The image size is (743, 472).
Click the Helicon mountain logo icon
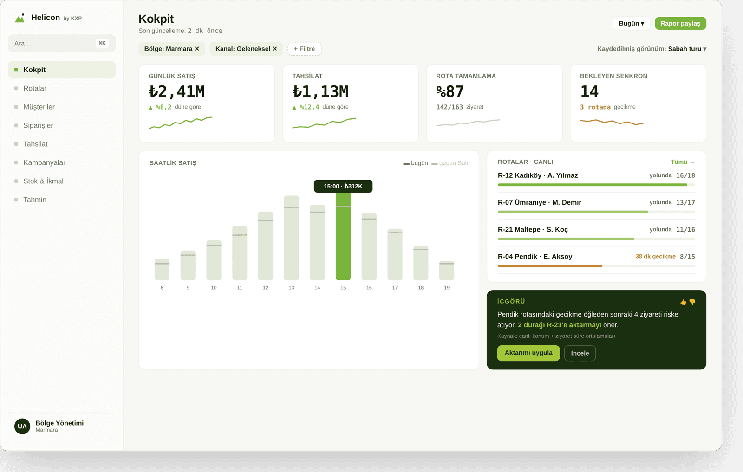tap(20, 18)
